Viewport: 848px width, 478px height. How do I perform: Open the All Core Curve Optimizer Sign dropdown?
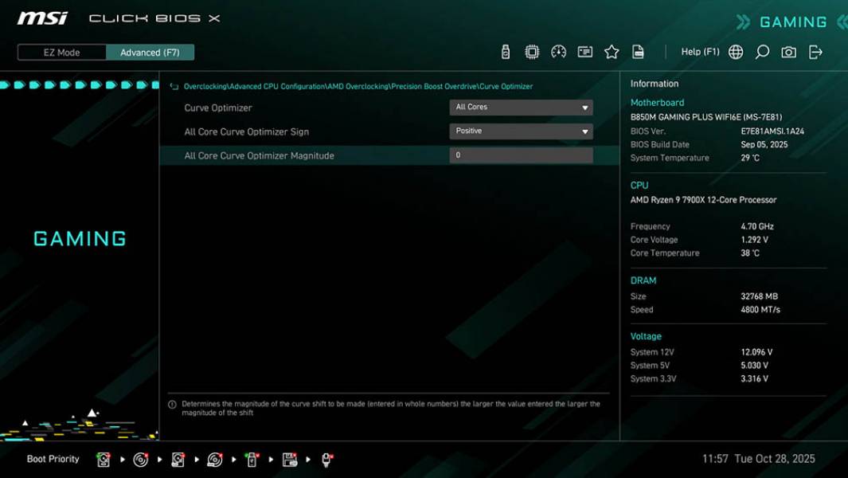(521, 131)
